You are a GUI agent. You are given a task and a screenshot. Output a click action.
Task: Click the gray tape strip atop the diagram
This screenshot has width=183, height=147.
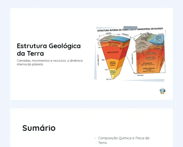[x=130, y=28]
